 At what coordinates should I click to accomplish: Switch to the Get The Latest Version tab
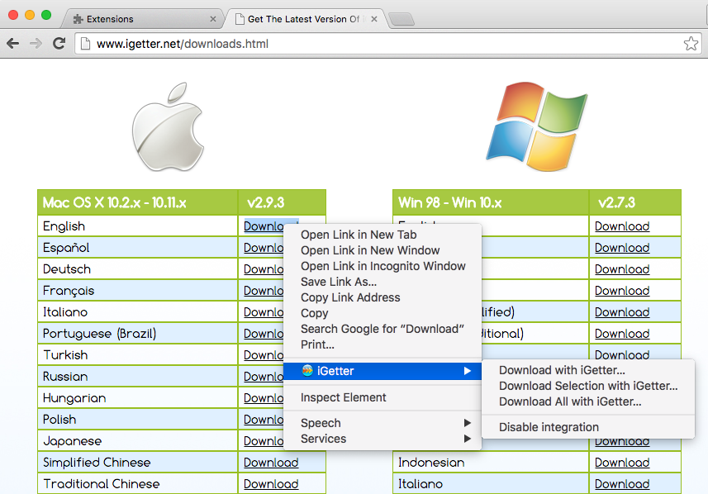[x=306, y=19]
